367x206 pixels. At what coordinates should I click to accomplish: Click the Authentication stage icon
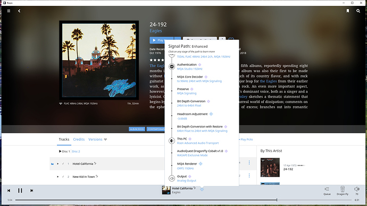coord(172,66)
